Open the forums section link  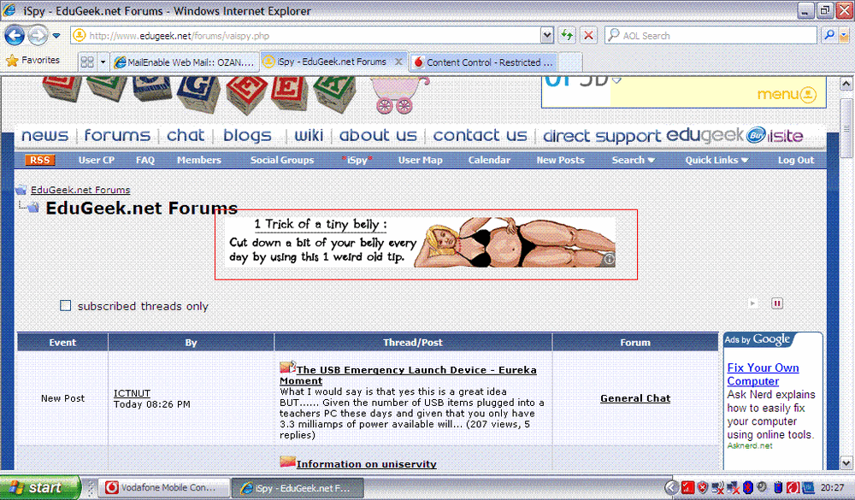[116, 135]
